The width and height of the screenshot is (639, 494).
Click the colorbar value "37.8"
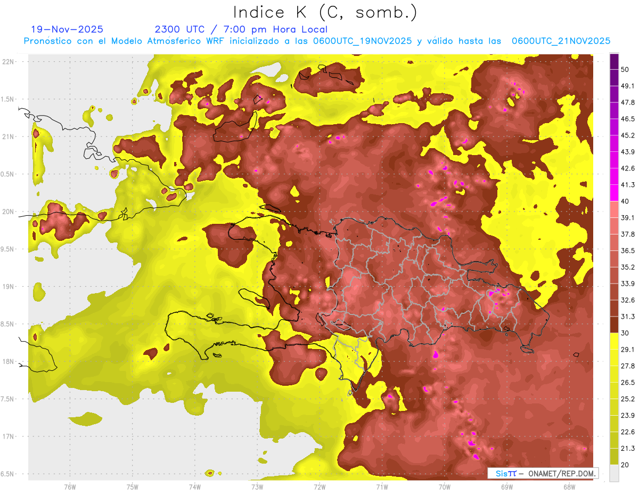click(x=628, y=234)
